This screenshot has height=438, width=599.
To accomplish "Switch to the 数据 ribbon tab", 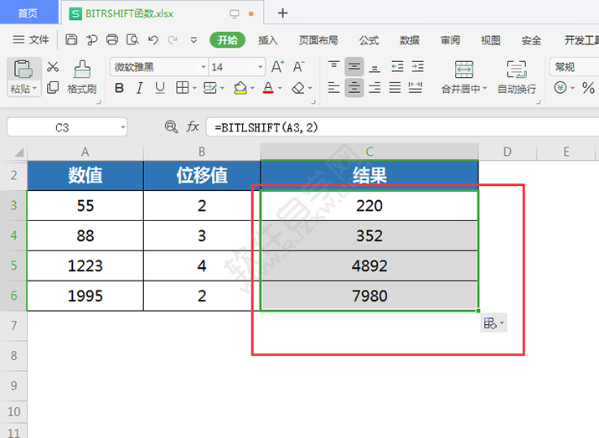I will (x=410, y=40).
